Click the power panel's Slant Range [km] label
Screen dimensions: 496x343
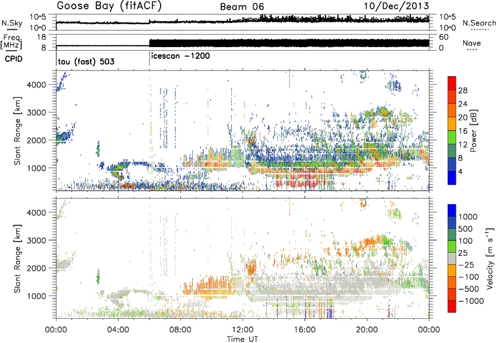coord(17,131)
